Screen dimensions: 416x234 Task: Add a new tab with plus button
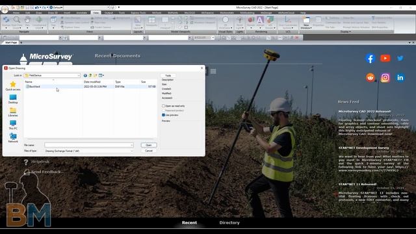click(x=21, y=42)
